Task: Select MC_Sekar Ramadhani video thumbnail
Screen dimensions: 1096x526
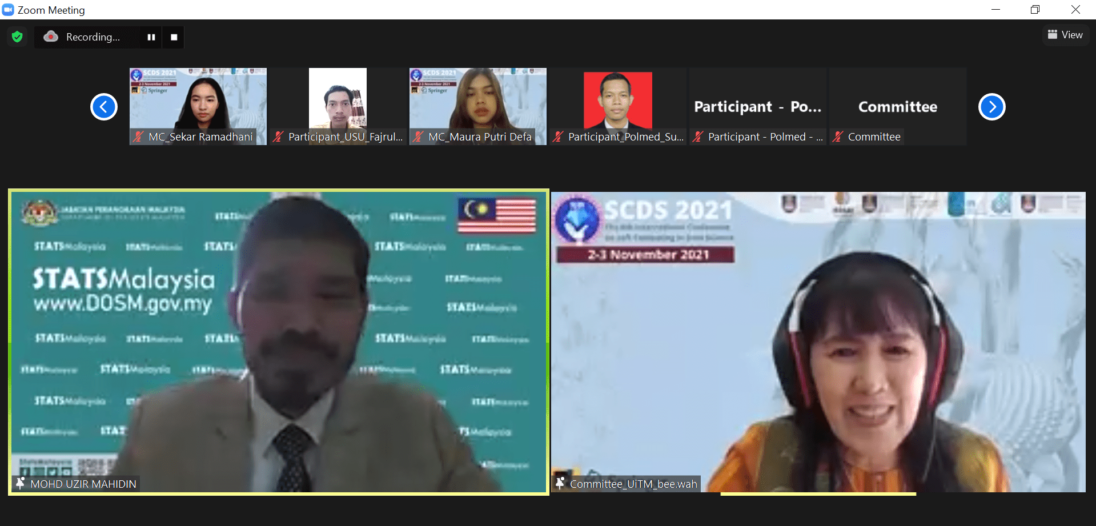Action: pos(198,100)
